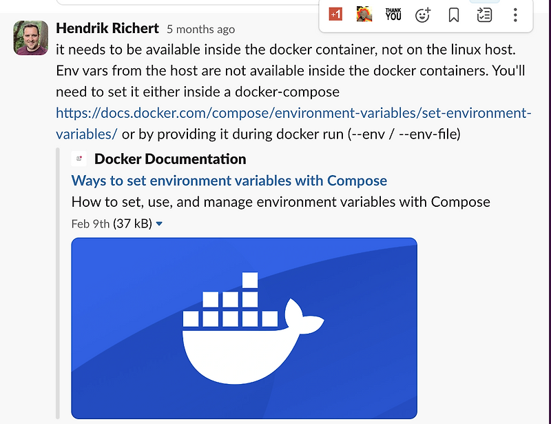
Task: Open the docs.docker.com environment variables link
Action: pos(275,112)
